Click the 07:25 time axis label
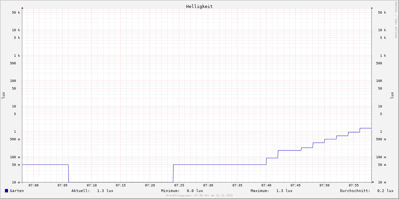 179,185
